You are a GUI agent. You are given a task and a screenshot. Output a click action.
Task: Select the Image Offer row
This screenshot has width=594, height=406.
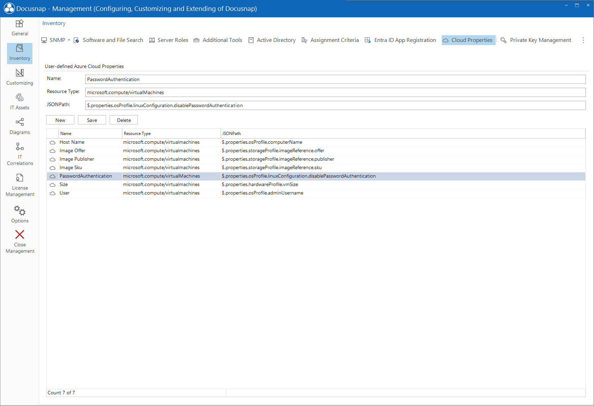pyautogui.click(x=316, y=151)
